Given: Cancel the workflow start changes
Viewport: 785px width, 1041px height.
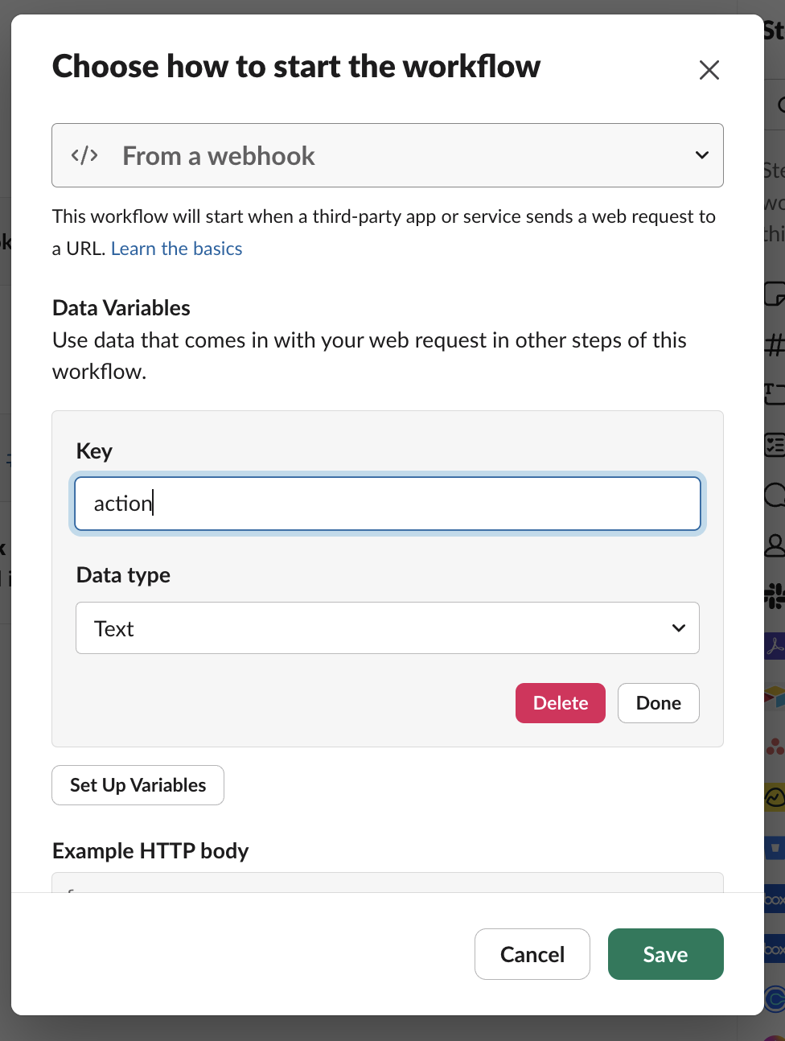Looking at the screenshot, I should [532, 954].
